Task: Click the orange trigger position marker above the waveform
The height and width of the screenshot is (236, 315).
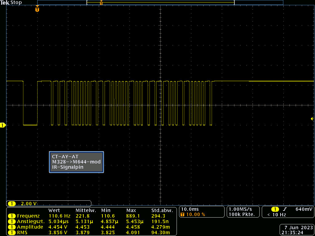Action: [x=37, y=9]
